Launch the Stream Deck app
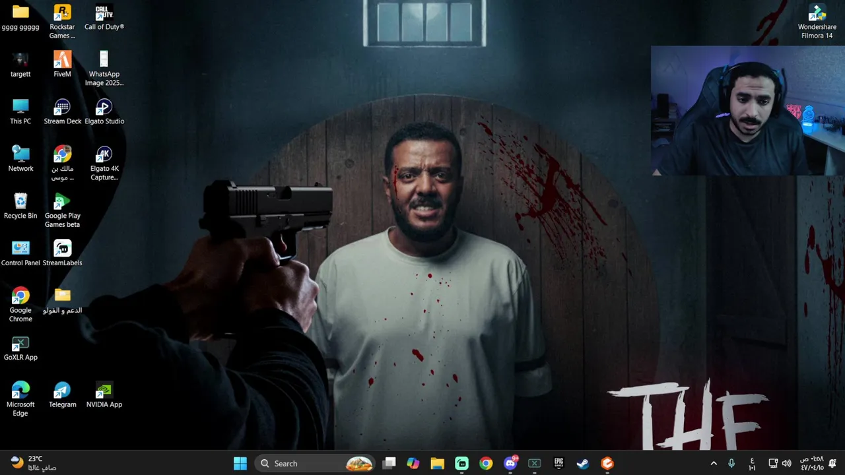845x475 pixels. [62, 112]
